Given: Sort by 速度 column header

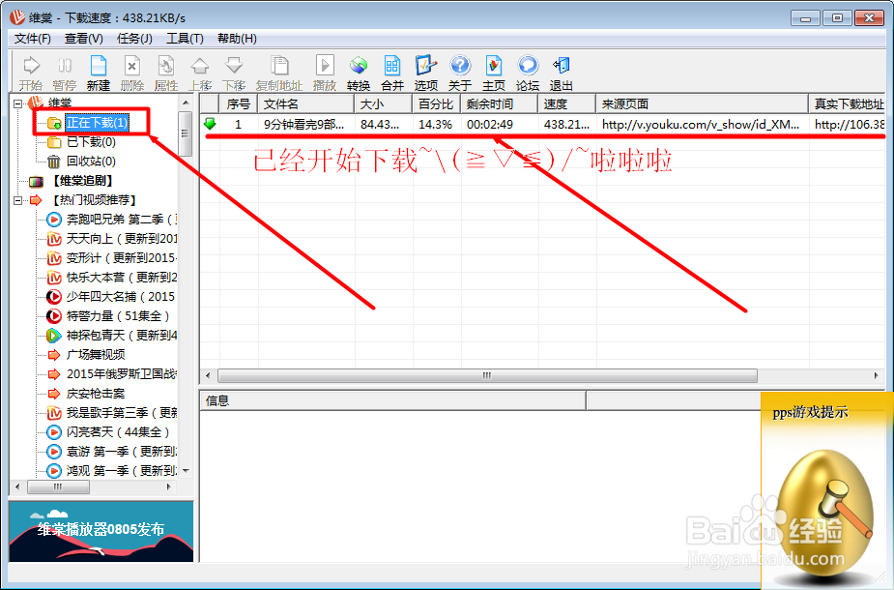Looking at the screenshot, I should point(566,103).
